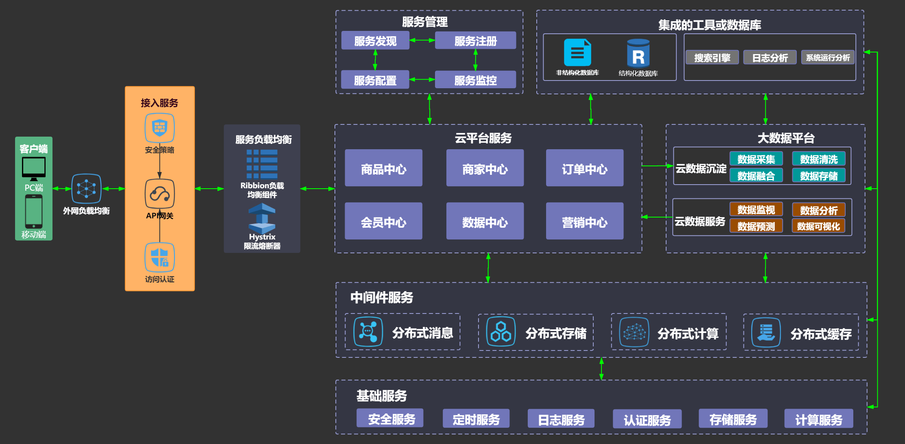Click the 非结构化数据库 document icon

tap(577, 53)
